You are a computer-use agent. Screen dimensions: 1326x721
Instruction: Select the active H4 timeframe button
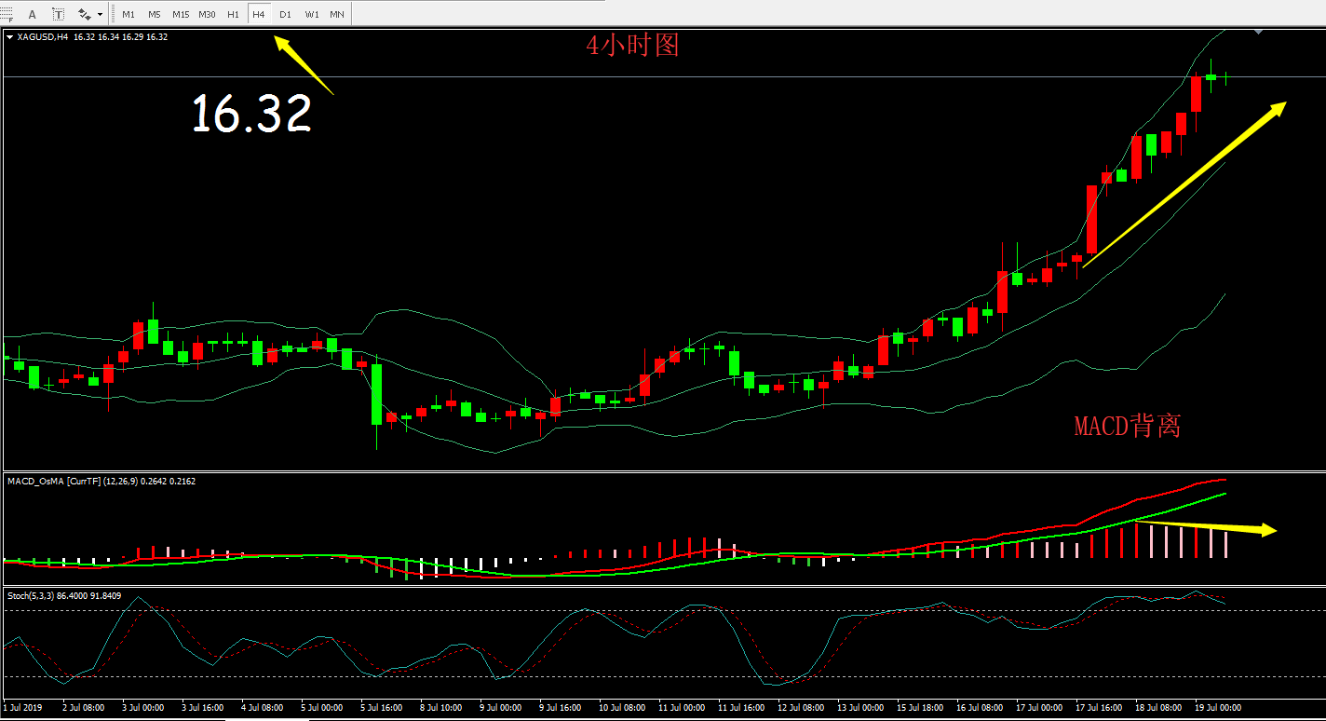click(x=259, y=14)
